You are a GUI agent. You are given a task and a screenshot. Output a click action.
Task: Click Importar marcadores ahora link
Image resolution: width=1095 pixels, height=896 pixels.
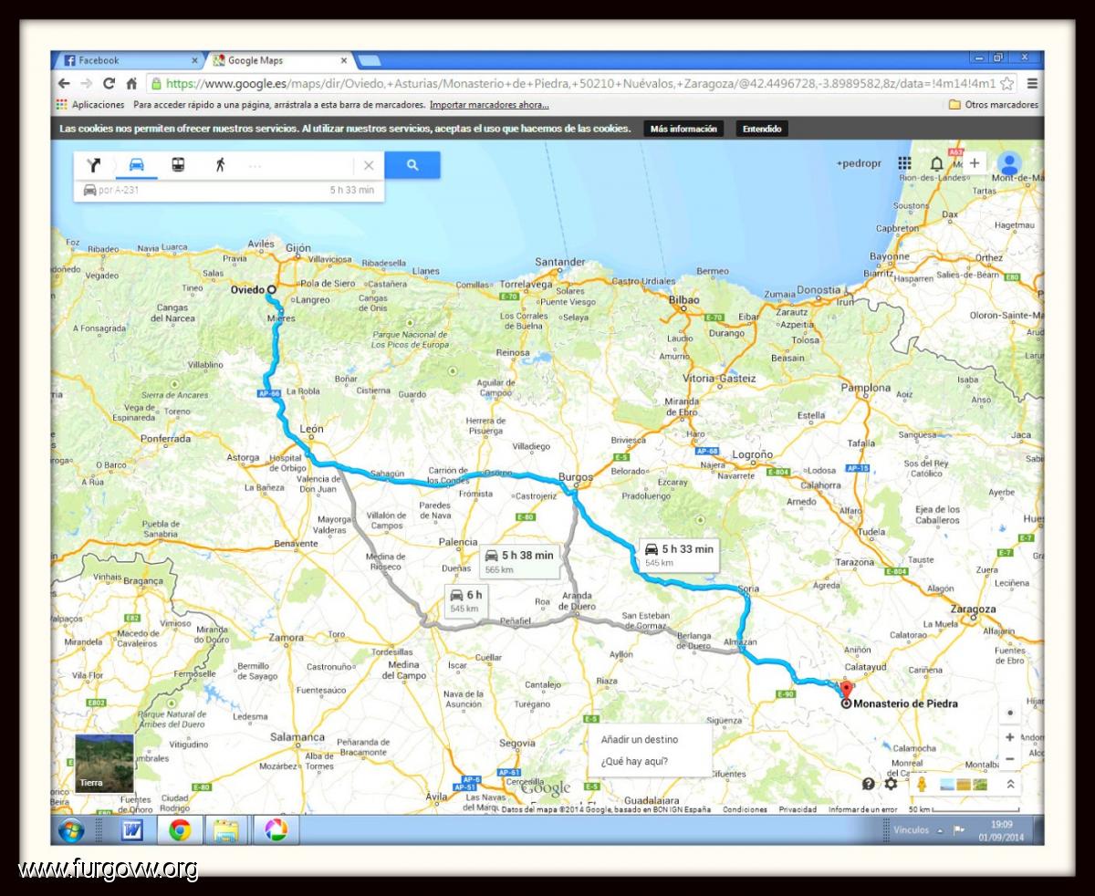pos(489,105)
